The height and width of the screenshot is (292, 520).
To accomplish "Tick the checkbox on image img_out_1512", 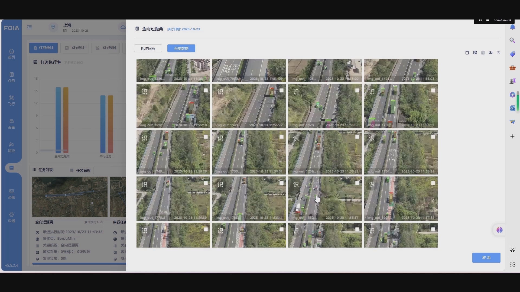I will coord(206,90).
